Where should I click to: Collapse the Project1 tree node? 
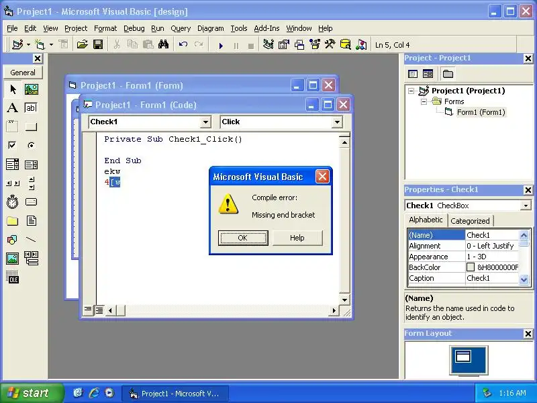(x=411, y=91)
